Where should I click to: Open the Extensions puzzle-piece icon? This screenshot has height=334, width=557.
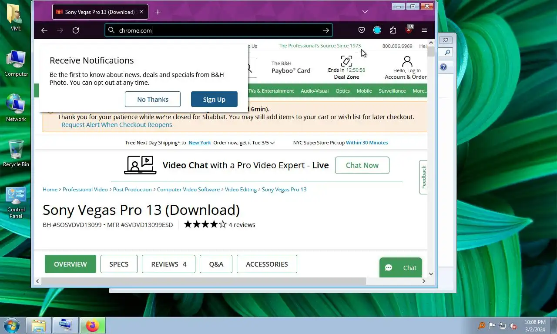click(x=393, y=30)
